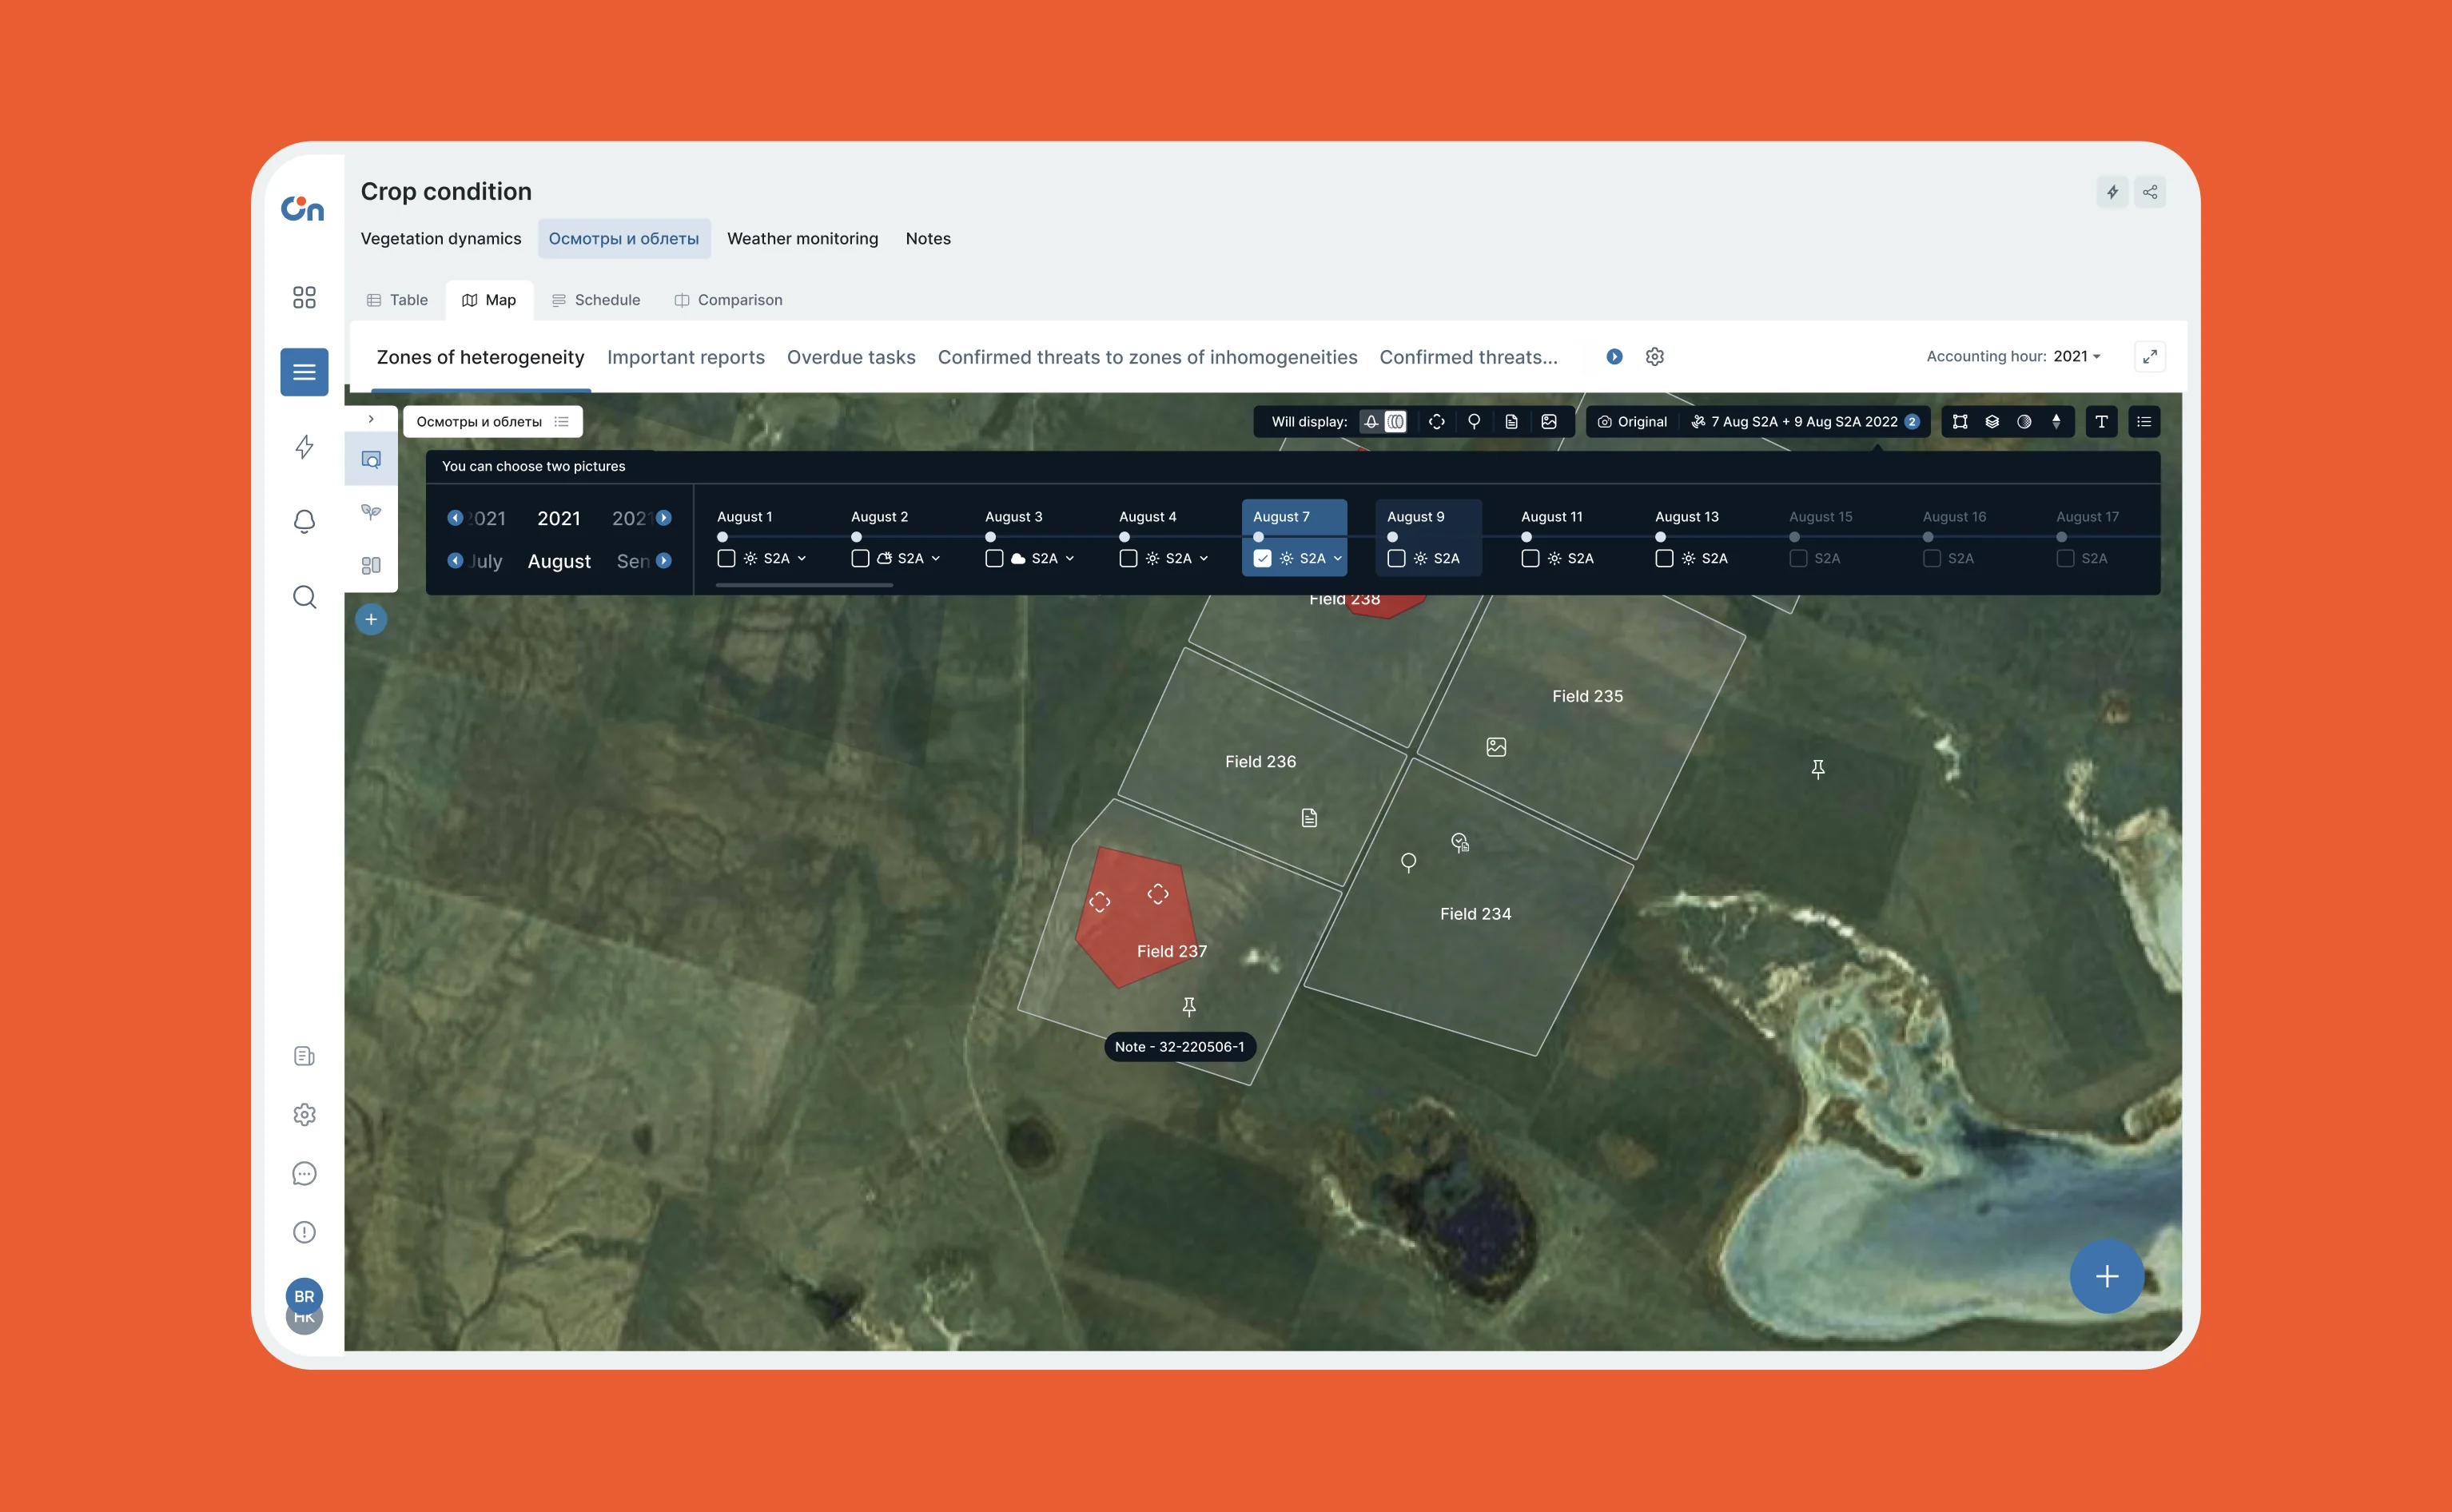2452x1512 pixels.
Task: Toggle document notes in Will display
Action: (x=1512, y=422)
